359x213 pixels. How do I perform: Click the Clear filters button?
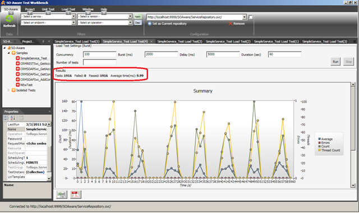tap(137, 22)
